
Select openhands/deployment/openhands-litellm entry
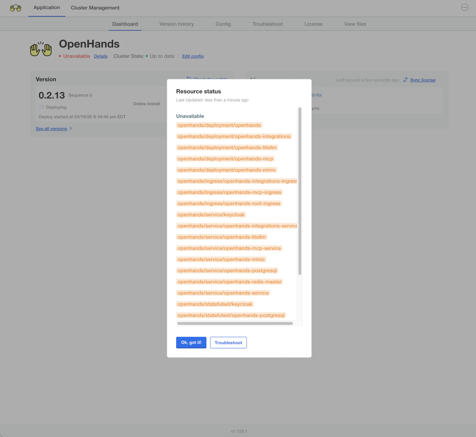(x=227, y=148)
